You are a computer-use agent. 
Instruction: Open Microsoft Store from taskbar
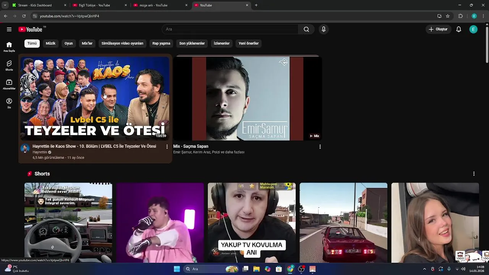pos(279,269)
